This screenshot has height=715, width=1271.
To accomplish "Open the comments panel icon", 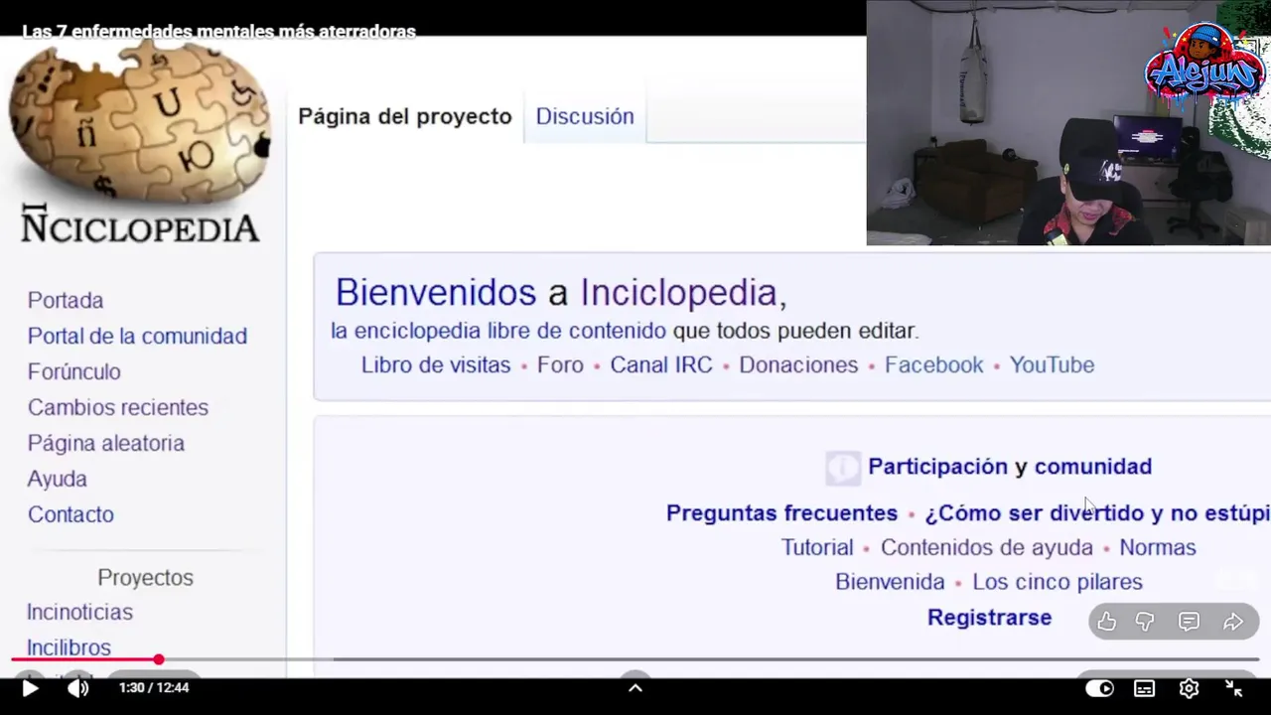I will coord(1189,622).
